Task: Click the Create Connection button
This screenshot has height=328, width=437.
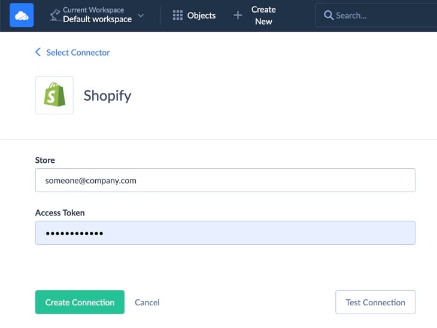Action: click(80, 302)
